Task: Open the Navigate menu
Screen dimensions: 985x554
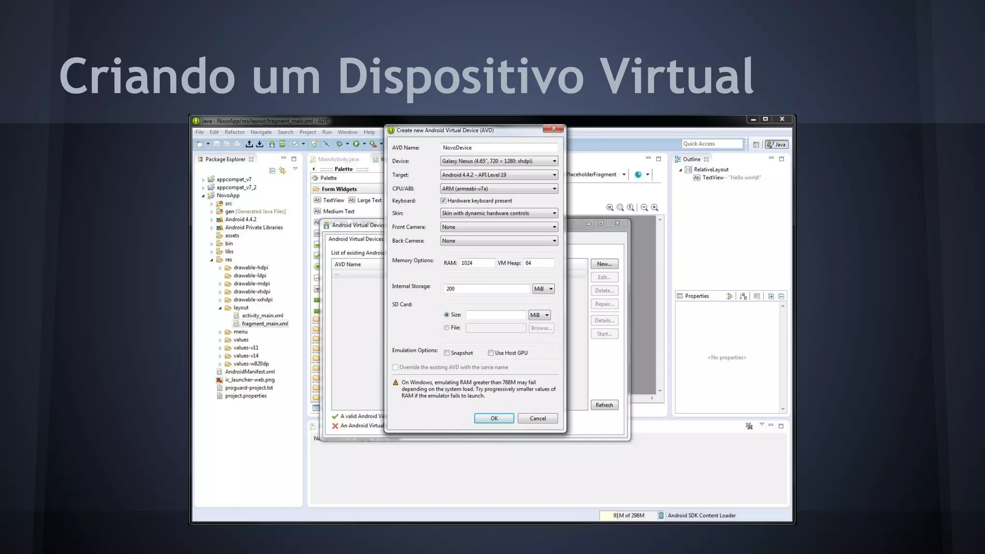Action: tap(261, 132)
